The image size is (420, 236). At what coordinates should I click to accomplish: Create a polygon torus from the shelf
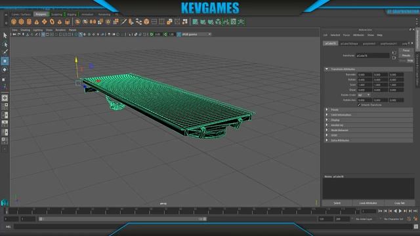(x=52, y=22)
